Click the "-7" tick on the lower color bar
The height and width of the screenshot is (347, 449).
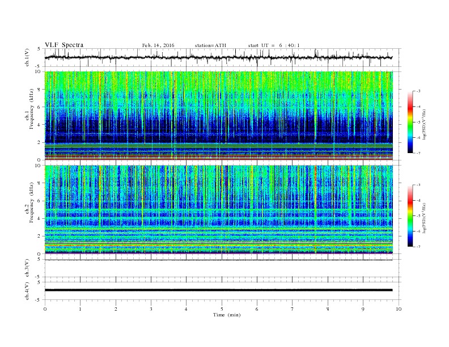(418, 247)
